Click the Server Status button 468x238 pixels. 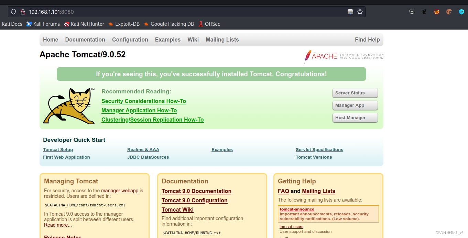pyautogui.click(x=355, y=93)
